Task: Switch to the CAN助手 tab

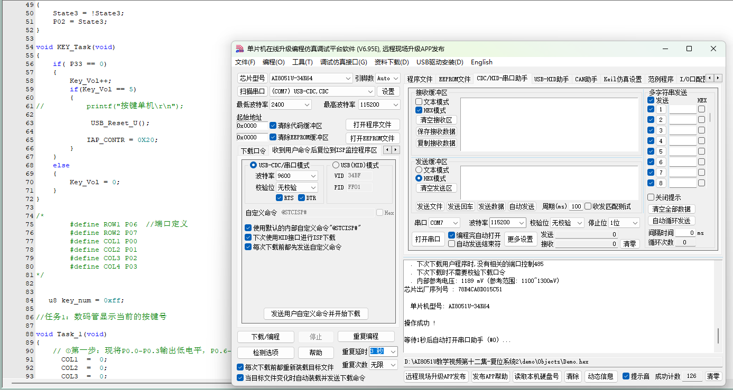Action: click(x=586, y=79)
